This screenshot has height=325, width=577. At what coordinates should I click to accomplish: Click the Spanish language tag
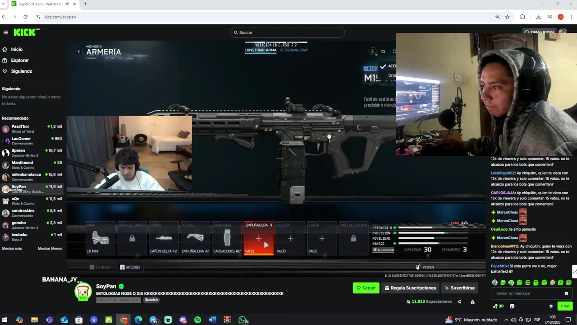(151, 300)
